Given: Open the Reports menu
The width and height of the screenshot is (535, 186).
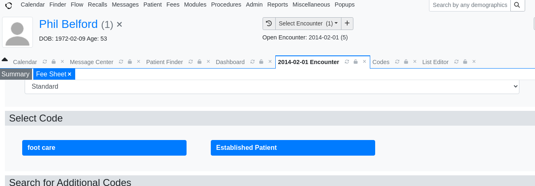Looking at the screenshot, I should coord(277,5).
